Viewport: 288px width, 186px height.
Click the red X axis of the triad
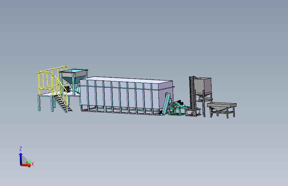[x=26, y=165]
